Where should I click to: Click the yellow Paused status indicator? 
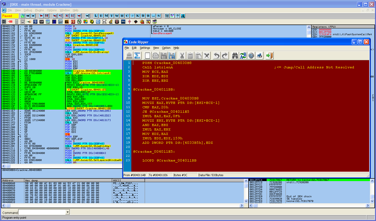[10, 16]
